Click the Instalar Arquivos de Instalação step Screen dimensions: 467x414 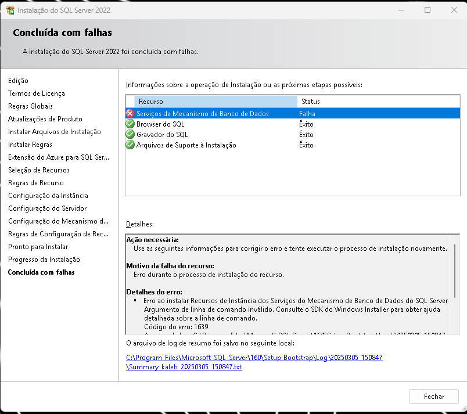click(55, 132)
